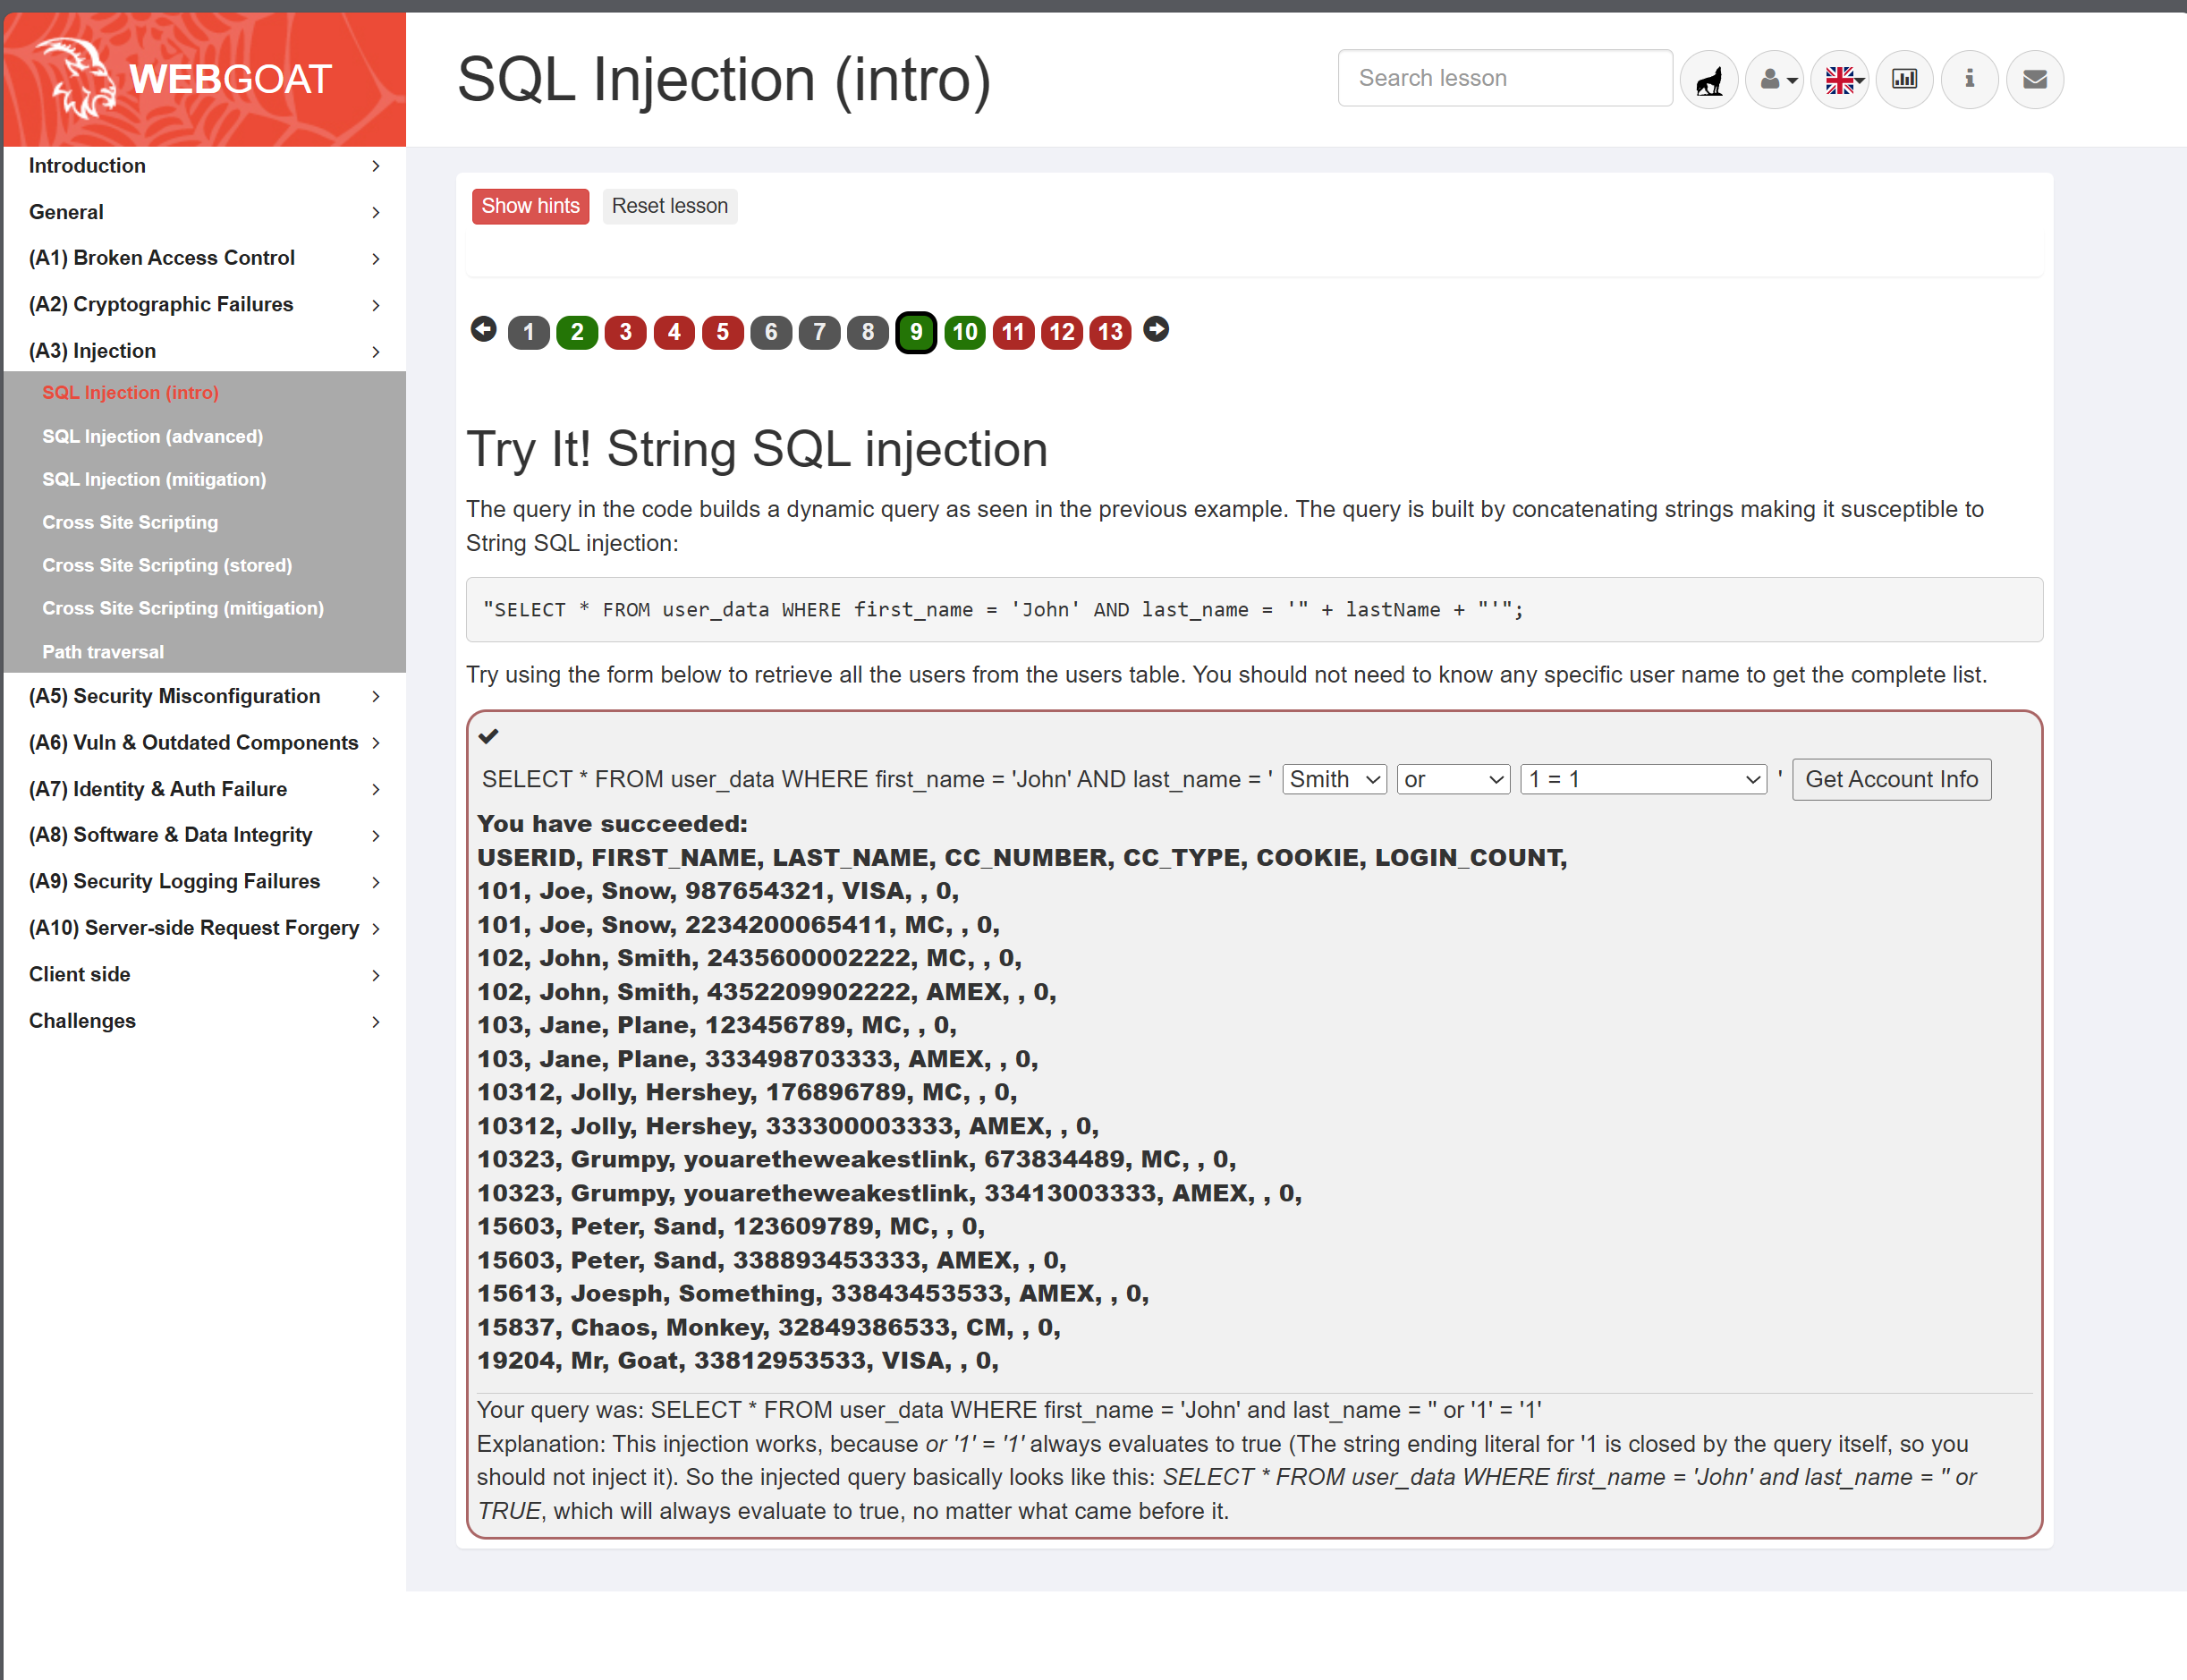The image size is (2187, 1680).
Task: Open the Smith dropdown in the query
Action: coord(1334,779)
